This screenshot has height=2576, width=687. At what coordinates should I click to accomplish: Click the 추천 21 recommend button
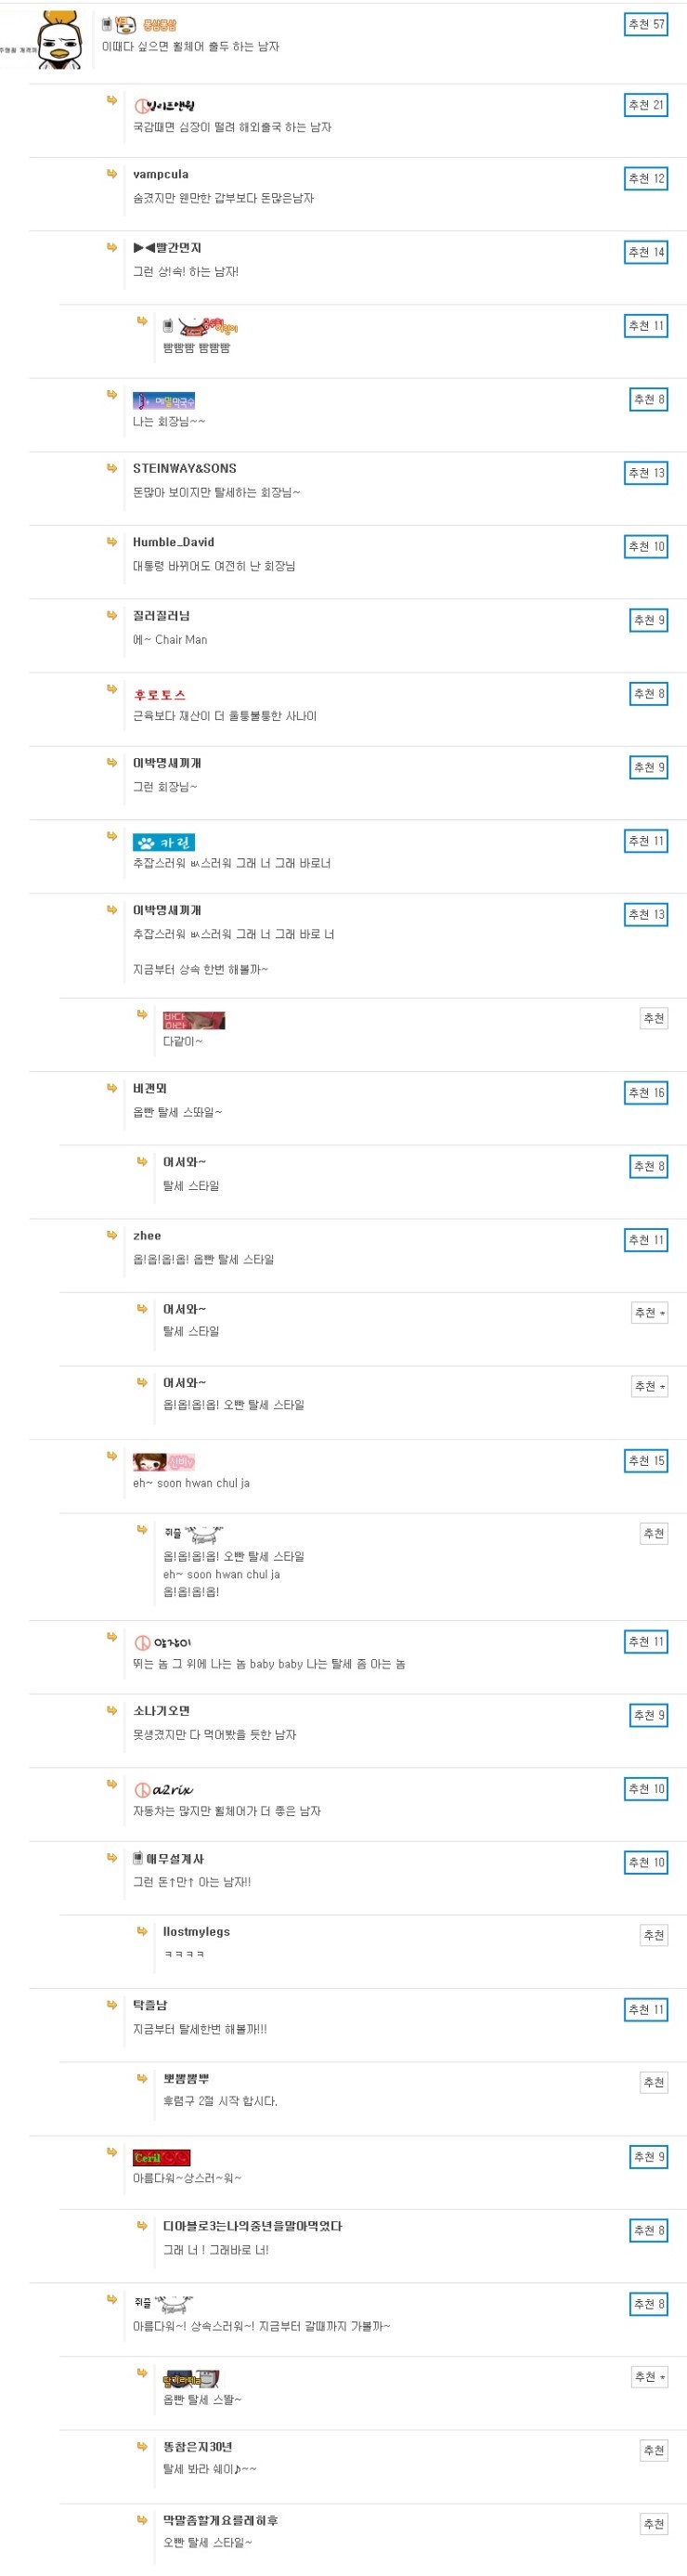point(645,105)
